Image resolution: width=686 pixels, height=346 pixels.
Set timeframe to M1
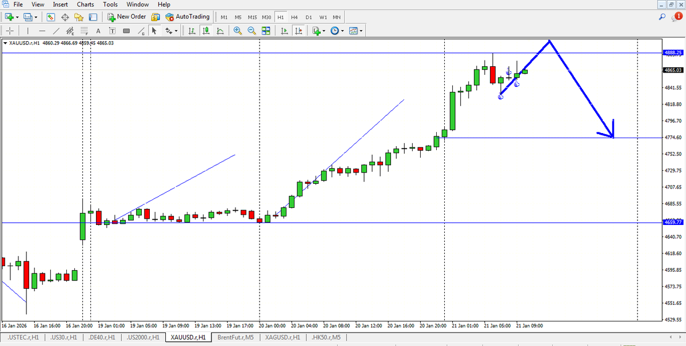[224, 17]
